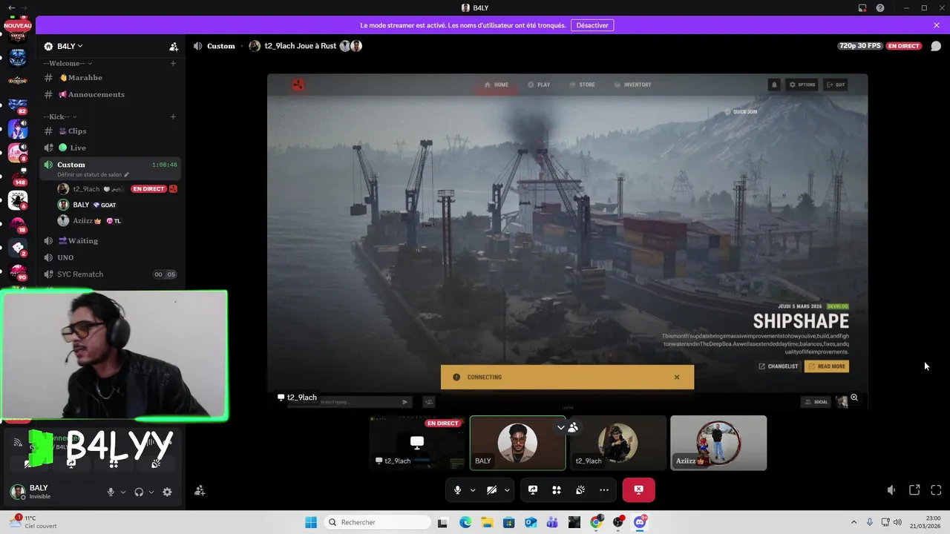Screen dimensions: 950x534
Task: Click the invite people icon next to B4LY
Action: point(174,46)
